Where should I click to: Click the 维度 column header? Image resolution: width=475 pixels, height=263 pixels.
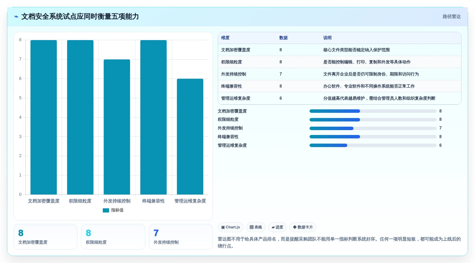[x=225, y=38]
